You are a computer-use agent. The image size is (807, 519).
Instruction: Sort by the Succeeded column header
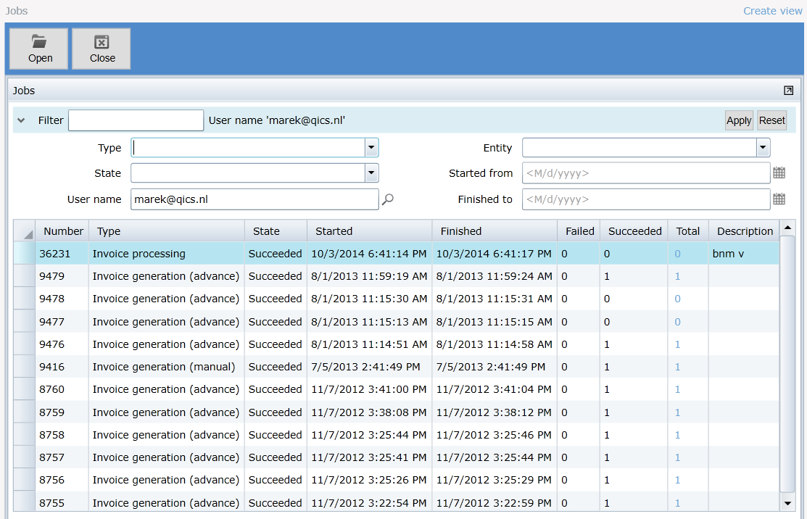tap(634, 231)
